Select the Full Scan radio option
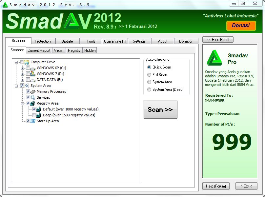The width and height of the screenshot is (265, 197). tap(149, 75)
